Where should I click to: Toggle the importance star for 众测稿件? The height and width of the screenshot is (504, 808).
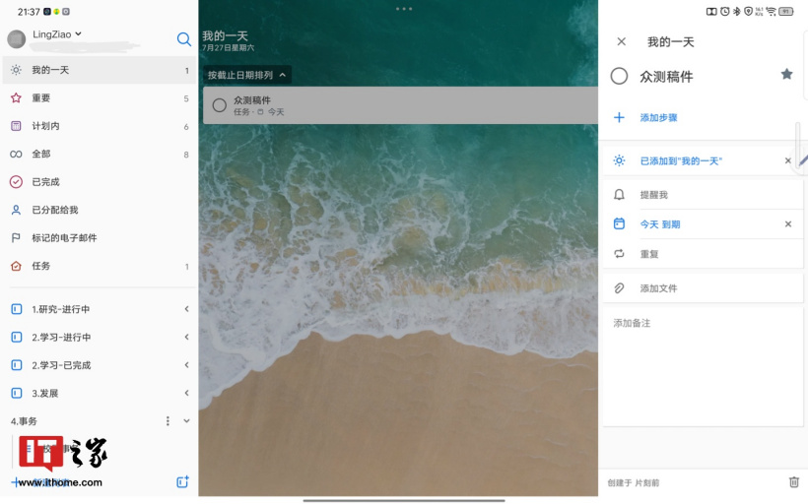pyautogui.click(x=786, y=75)
